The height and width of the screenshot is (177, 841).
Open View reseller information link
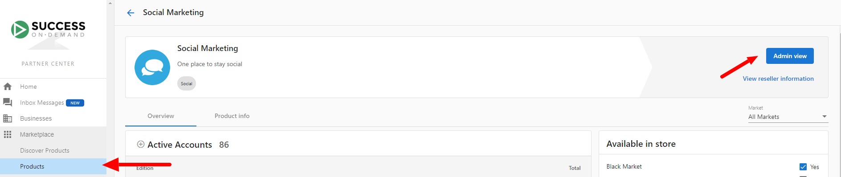[x=778, y=79]
